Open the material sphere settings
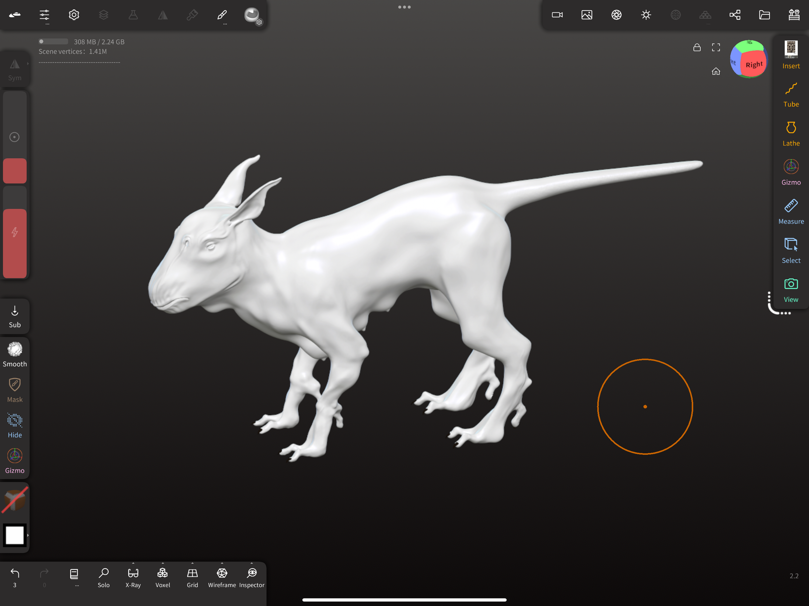Viewport: 809px width, 606px height. click(x=252, y=15)
